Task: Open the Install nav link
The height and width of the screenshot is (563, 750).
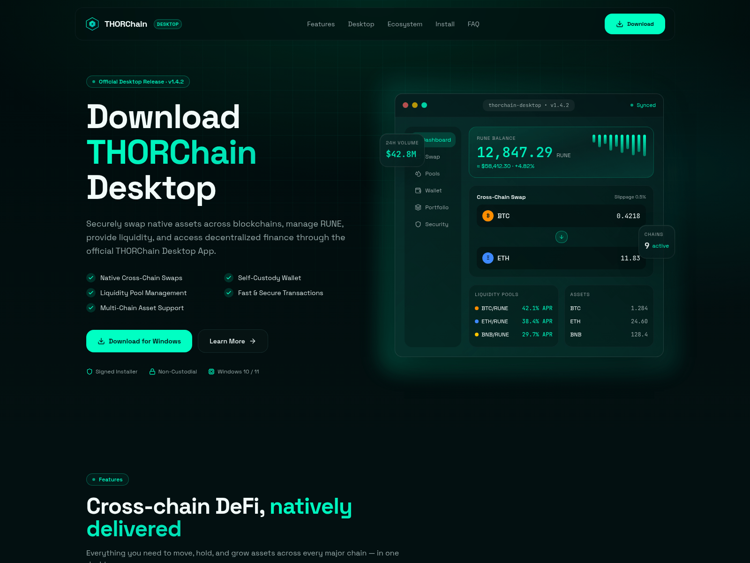Action: (445, 24)
